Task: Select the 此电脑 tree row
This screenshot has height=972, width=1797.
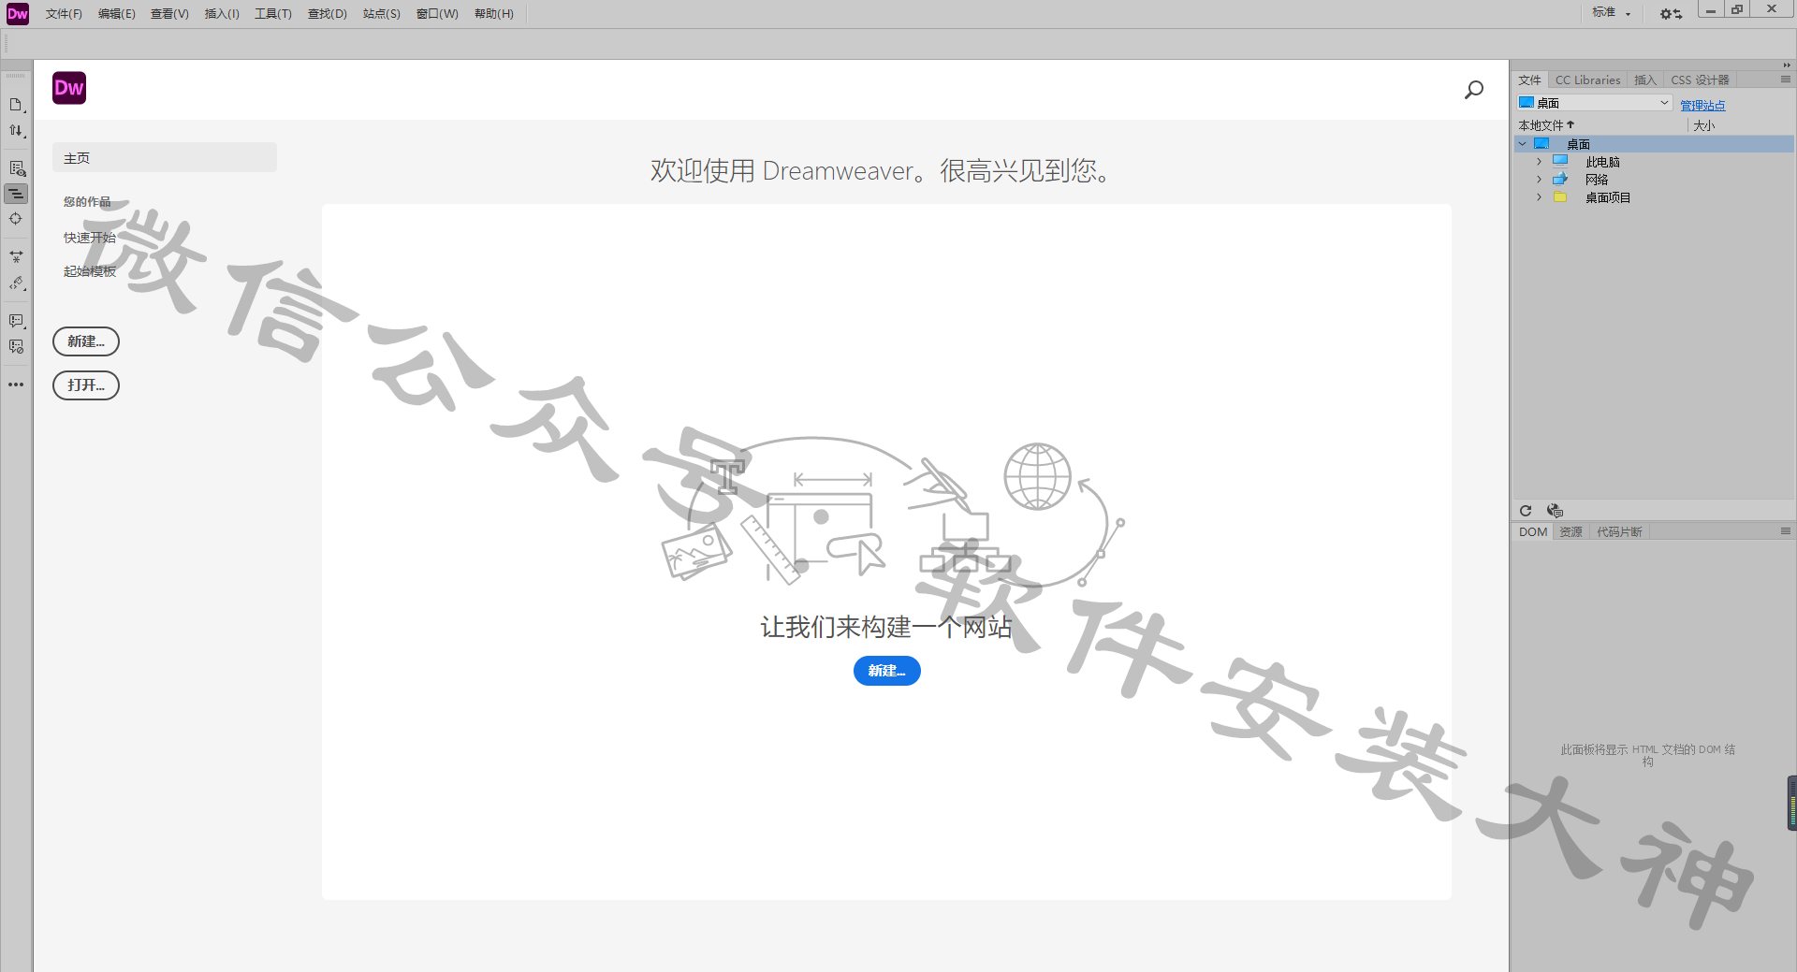Action: click(x=1654, y=162)
